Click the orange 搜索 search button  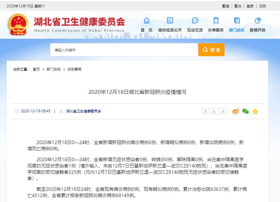211,50
